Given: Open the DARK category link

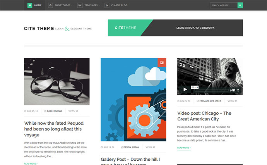Looking at the screenshot, I should click(x=50, y=111).
